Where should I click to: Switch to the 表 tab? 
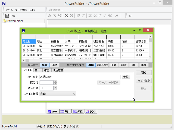point(38,70)
